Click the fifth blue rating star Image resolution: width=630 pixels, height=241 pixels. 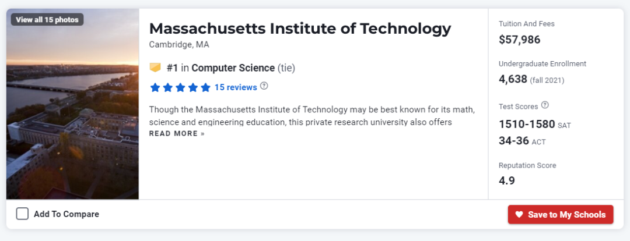(205, 87)
